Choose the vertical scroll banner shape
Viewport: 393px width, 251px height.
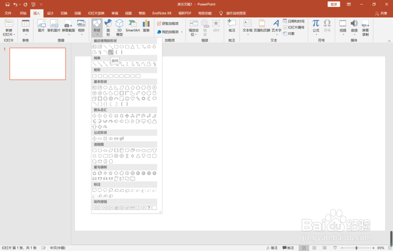point(116,179)
